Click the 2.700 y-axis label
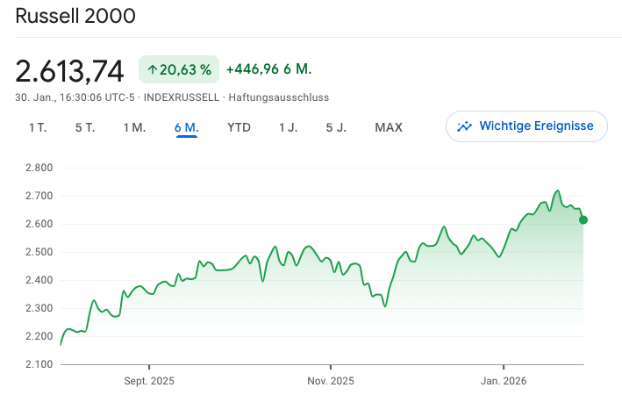This screenshot has width=622, height=395. pyautogui.click(x=39, y=196)
